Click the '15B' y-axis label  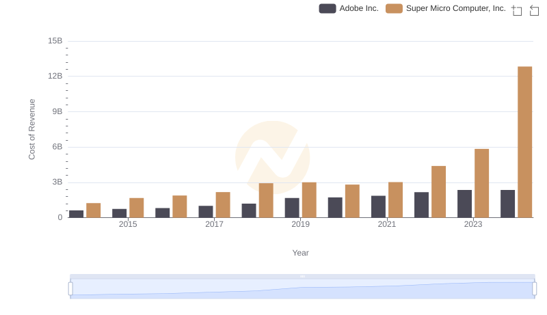click(x=55, y=41)
